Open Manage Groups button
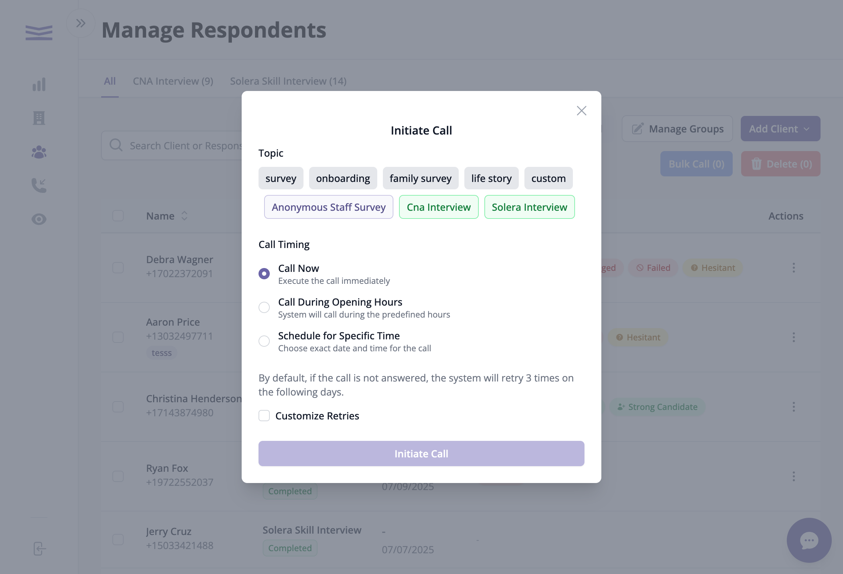The height and width of the screenshot is (574, 843). (677, 129)
